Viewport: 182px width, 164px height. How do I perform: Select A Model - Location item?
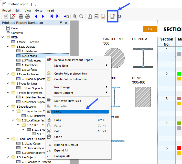(28, 42)
